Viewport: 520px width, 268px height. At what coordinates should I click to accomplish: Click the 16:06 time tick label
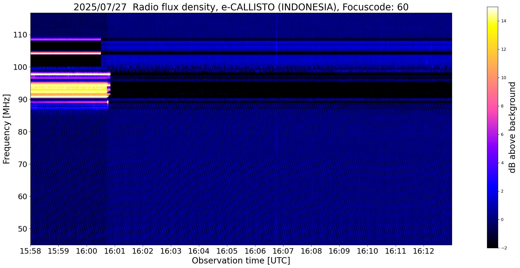coord(255,251)
